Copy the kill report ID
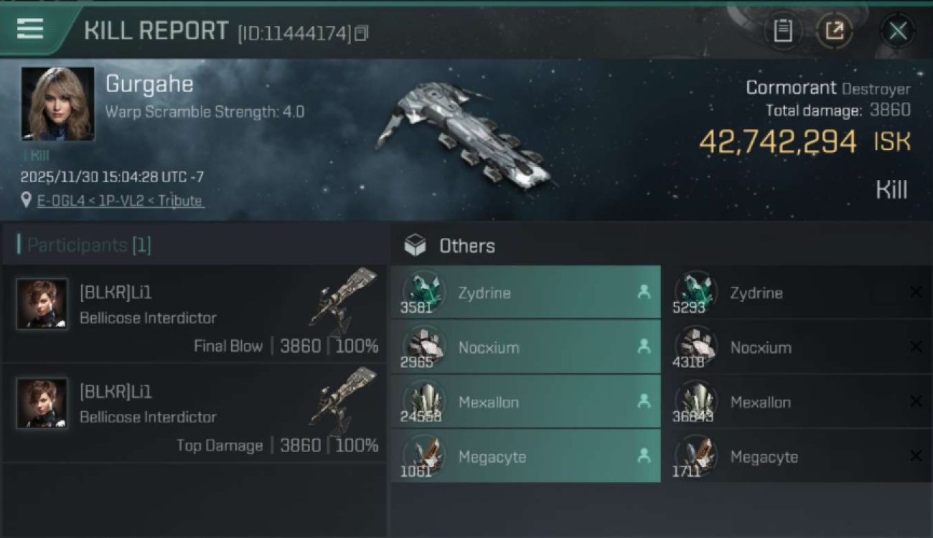 tap(362, 33)
